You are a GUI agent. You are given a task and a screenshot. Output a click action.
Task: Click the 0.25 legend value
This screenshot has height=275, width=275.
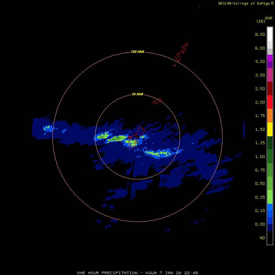(x=260, y=197)
